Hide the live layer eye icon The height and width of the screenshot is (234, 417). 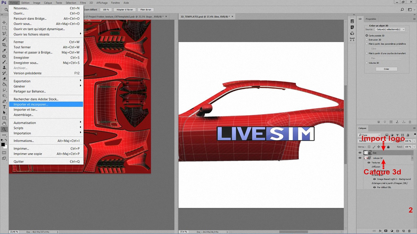coord(360,153)
